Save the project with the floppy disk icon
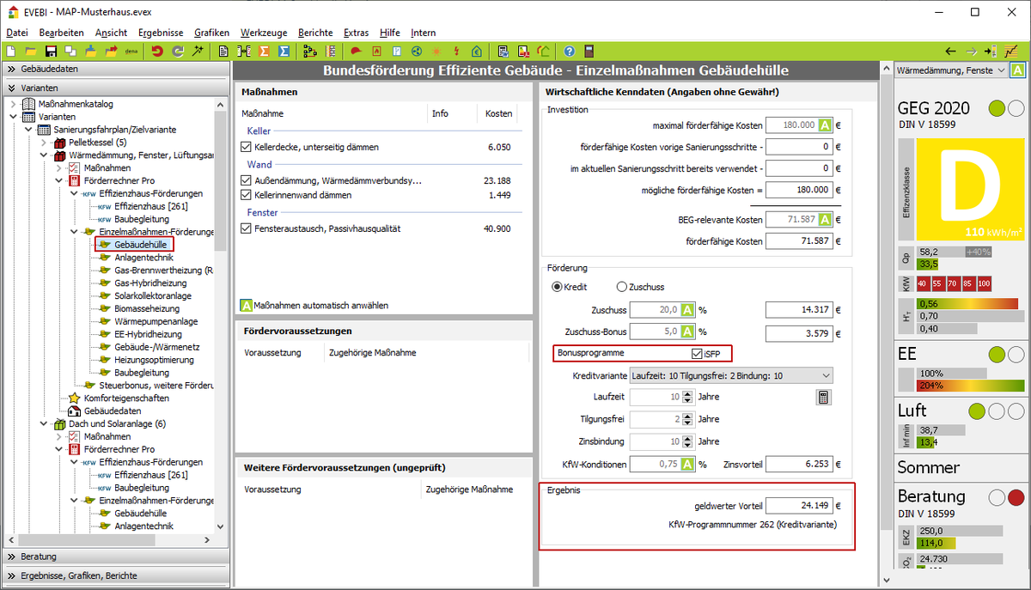 click(51, 52)
